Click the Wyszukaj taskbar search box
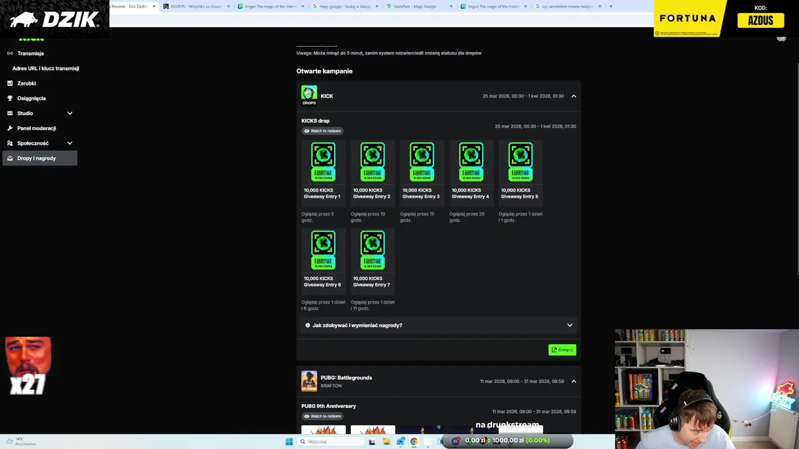The width and height of the screenshot is (799, 449). (331, 442)
